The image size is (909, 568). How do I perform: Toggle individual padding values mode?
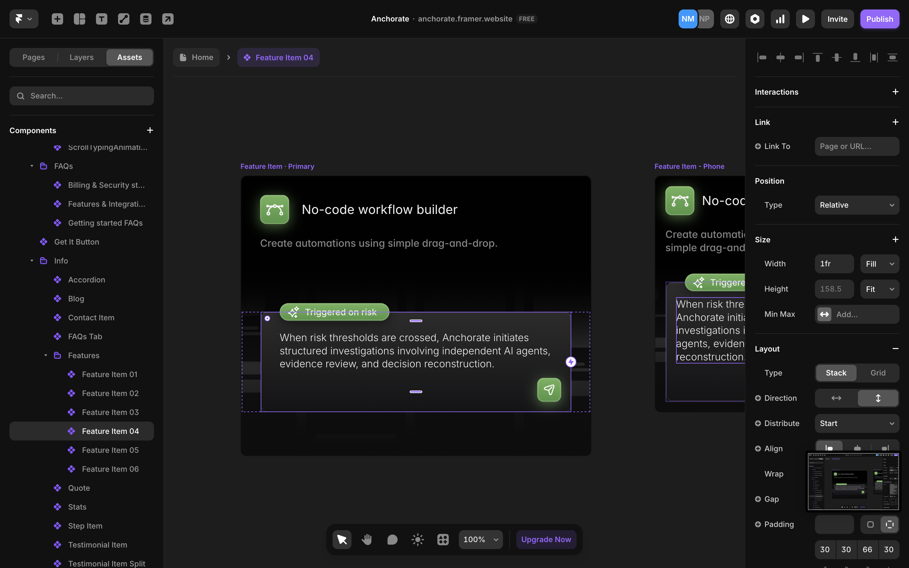coord(889,524)
